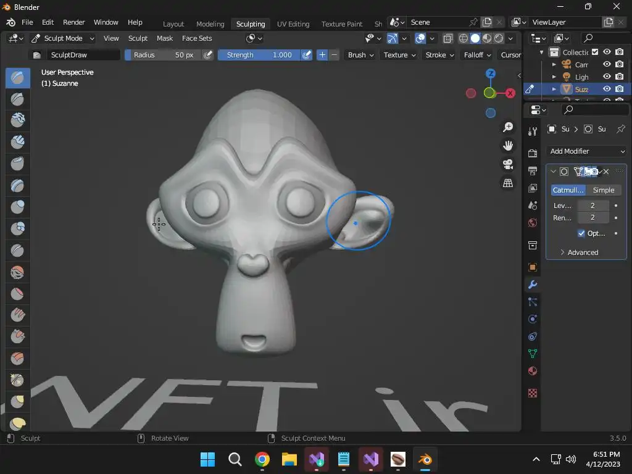The height and width of the screenshot is (474, 632).
Task: Open the Falloff settings dropdown
Action: coord(478,55)
